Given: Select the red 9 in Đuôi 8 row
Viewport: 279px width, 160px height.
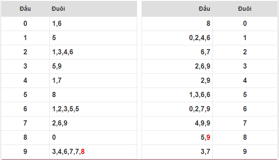Looking at the screenshot, I should [x=208, y=137].
